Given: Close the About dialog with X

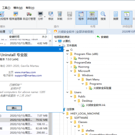Looking at the screenshot, I should (x=60, y=49).
